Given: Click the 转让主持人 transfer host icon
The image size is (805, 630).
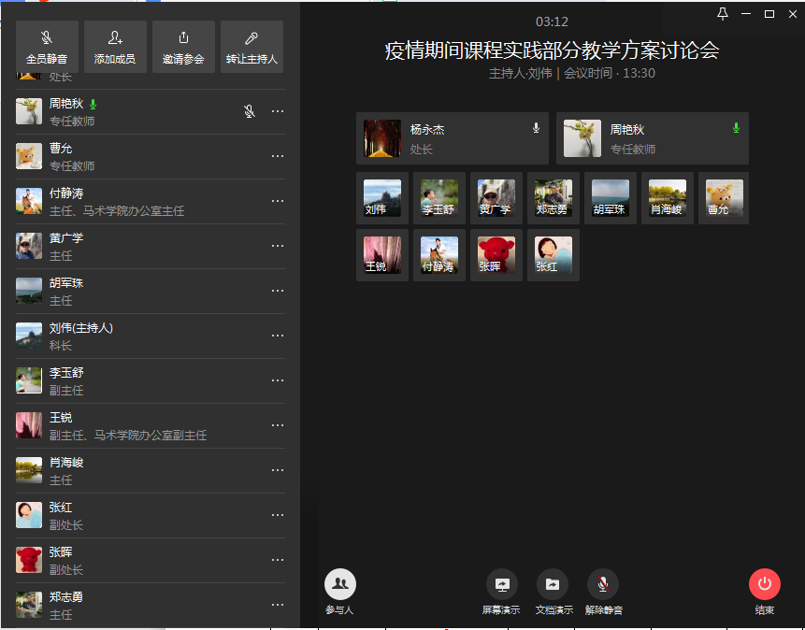Looking at the screenshot, I should (x=252, y=38).
